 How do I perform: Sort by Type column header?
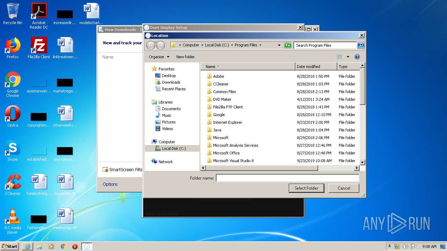pyautogui.click(x=348, y=67)
